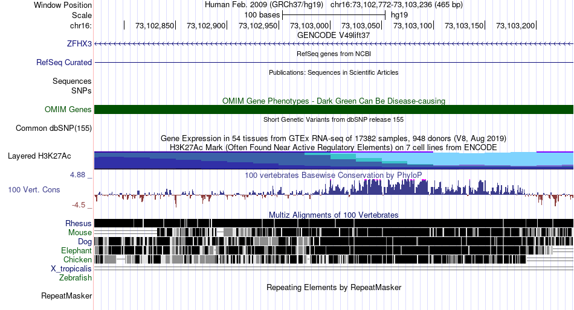This screenshot has width=574, height=310.
Task: Click 100 vertebrates Basewise Conservation title
Action: pos(334,175)
